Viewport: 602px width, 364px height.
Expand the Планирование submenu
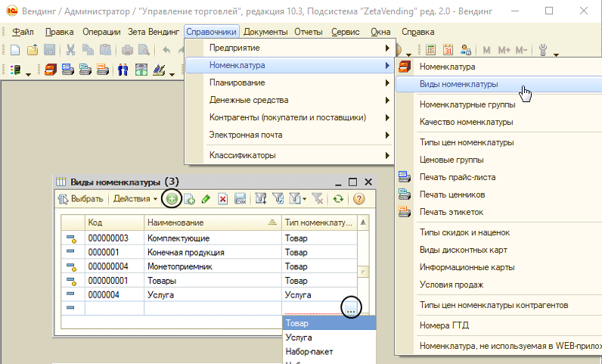290,82
